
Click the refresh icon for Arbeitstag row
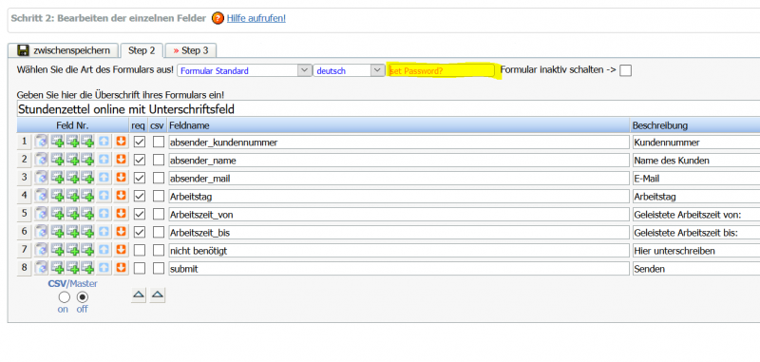tap(42, 196)
